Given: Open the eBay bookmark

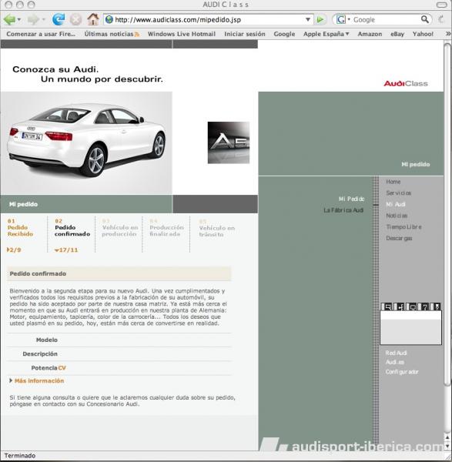Looking at the screenshot, I should (x=397, y=34).
